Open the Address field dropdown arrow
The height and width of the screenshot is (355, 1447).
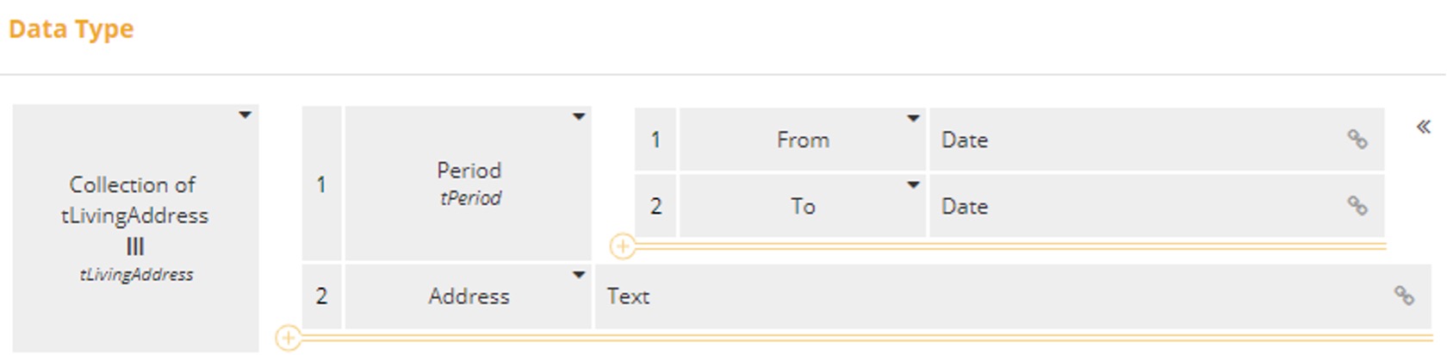tap(579, 275)
